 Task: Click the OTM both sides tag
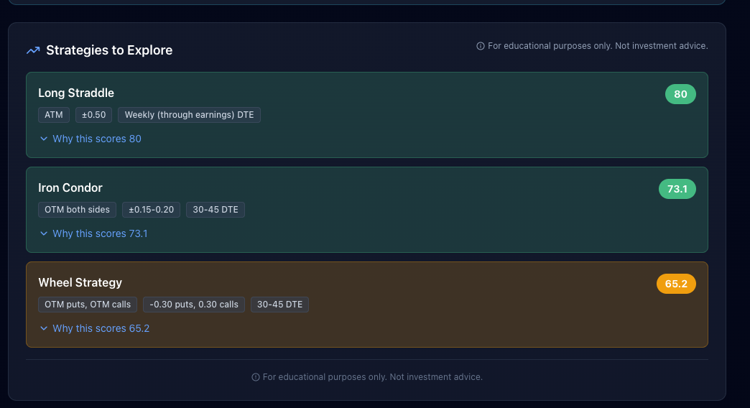coord(77,210)
